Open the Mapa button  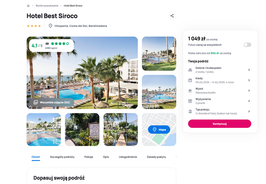click(x=159, y=129)
